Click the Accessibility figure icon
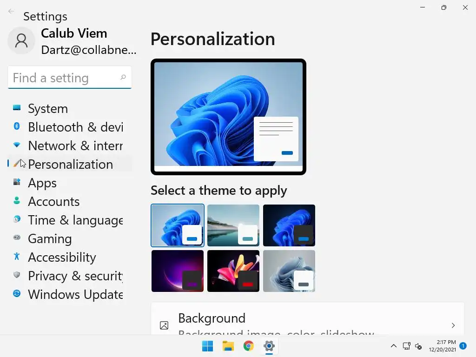 coord(17,256)
